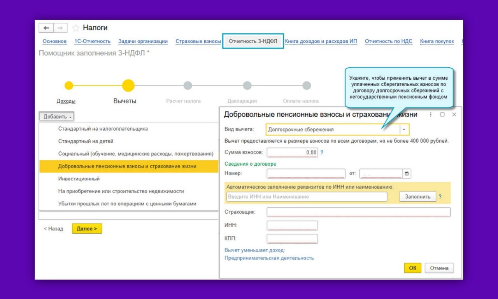Click the Далее > button
This screenshot has height=299, width=498.
tap(87, 229)
